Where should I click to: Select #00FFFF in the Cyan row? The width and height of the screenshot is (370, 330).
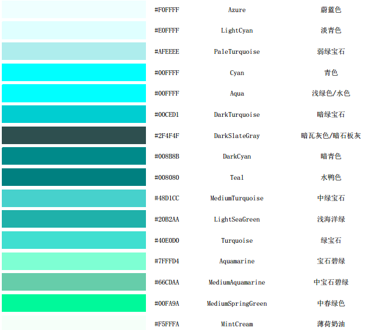(x=167, y=73)
